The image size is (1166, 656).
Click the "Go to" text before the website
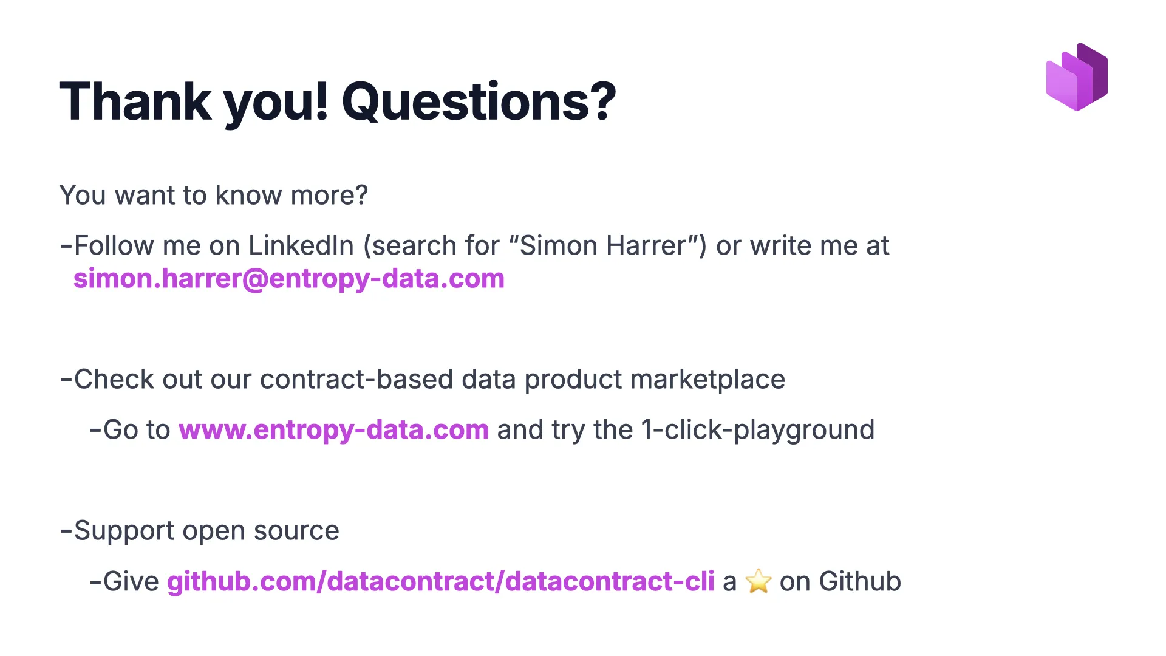point(136,430)
